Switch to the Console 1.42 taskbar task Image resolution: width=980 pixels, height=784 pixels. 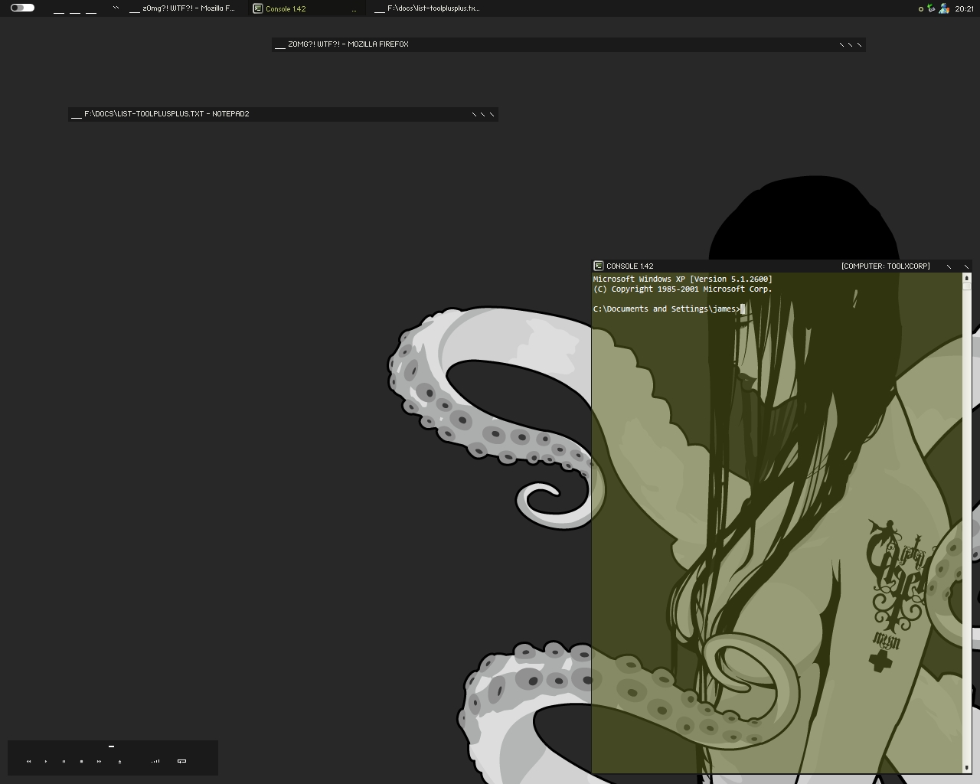coord(306,8)
